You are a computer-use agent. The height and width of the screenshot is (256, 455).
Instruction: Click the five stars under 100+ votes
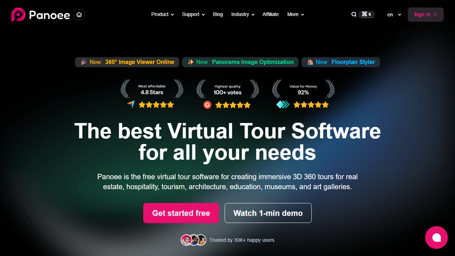click(233, 105)
